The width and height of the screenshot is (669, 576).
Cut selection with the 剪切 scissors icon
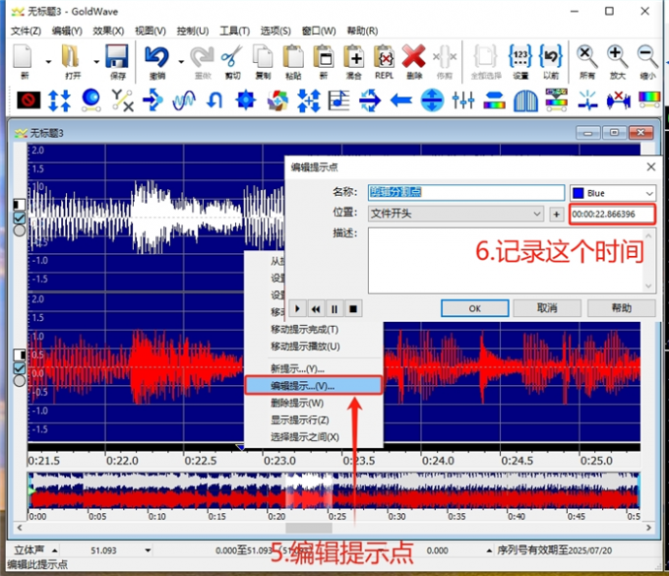(x=232, y=62)
